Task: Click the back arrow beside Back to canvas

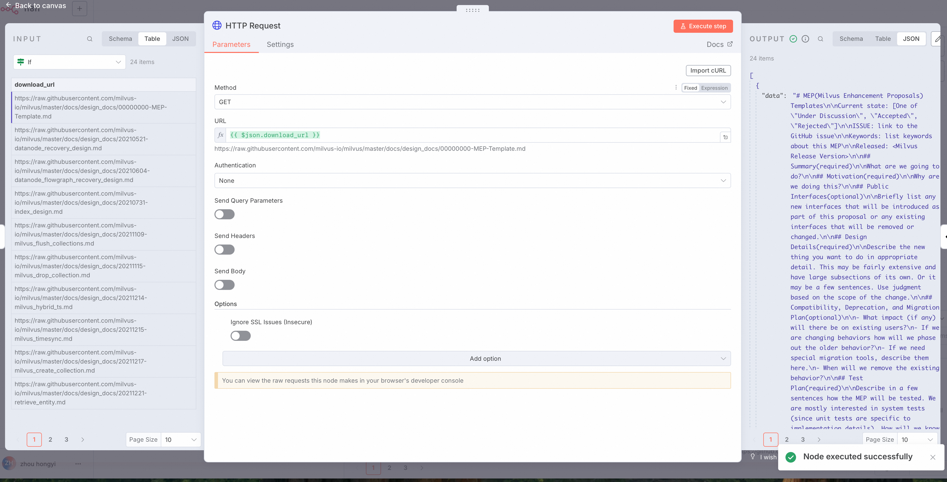Action: click(x=8, y=5)
